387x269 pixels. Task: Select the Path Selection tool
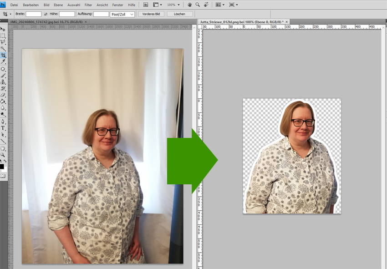point(3,135)
